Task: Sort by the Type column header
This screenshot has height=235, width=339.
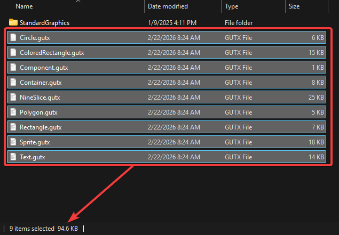Action: (x=232, y=6)
